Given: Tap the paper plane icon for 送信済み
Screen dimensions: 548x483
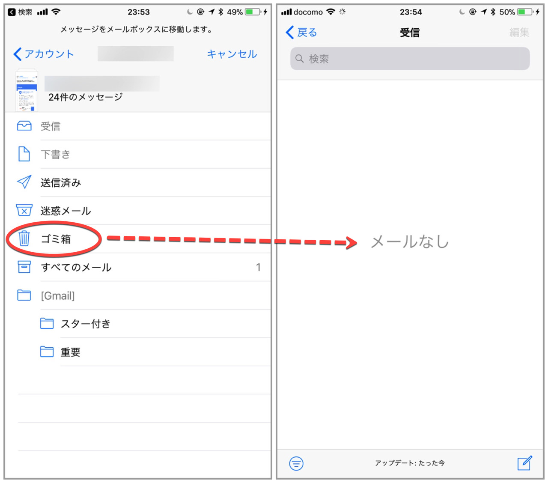Looking at the screenshot, I should (24, 182).
